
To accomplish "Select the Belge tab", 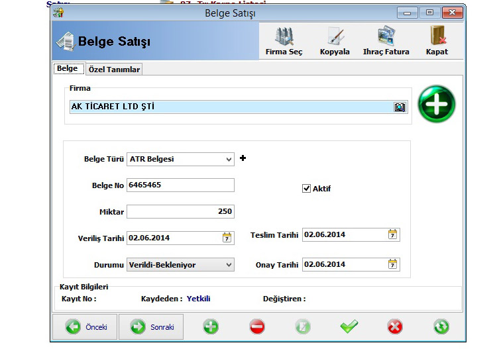I will 67,69.
